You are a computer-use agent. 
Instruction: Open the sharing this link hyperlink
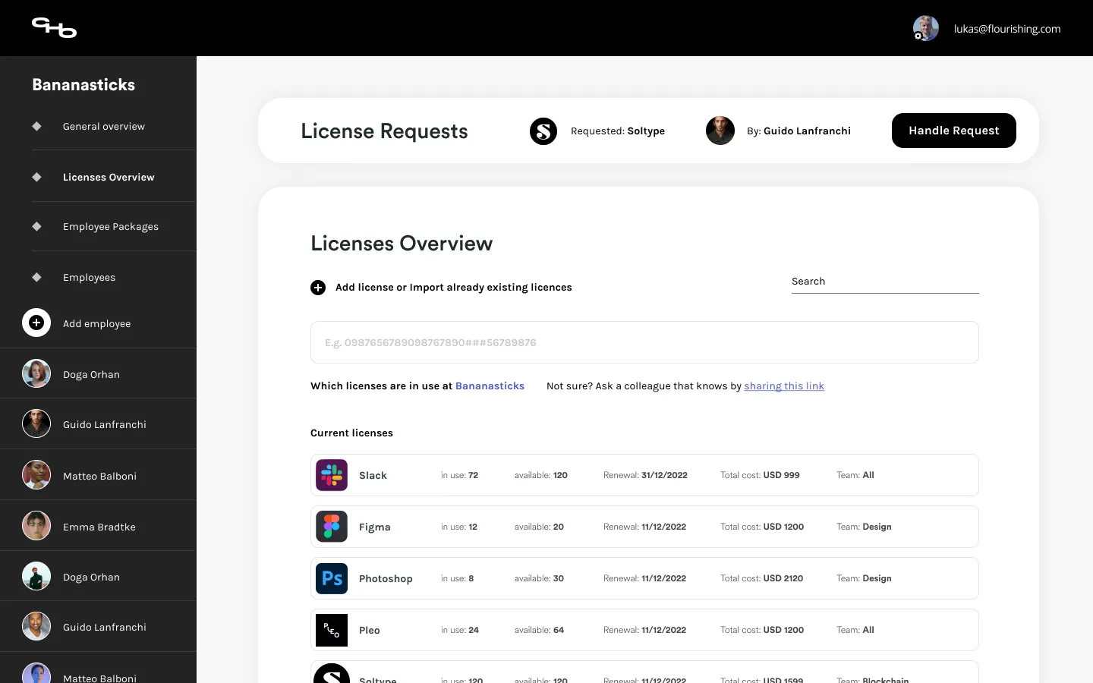click(x=784, y=386)
